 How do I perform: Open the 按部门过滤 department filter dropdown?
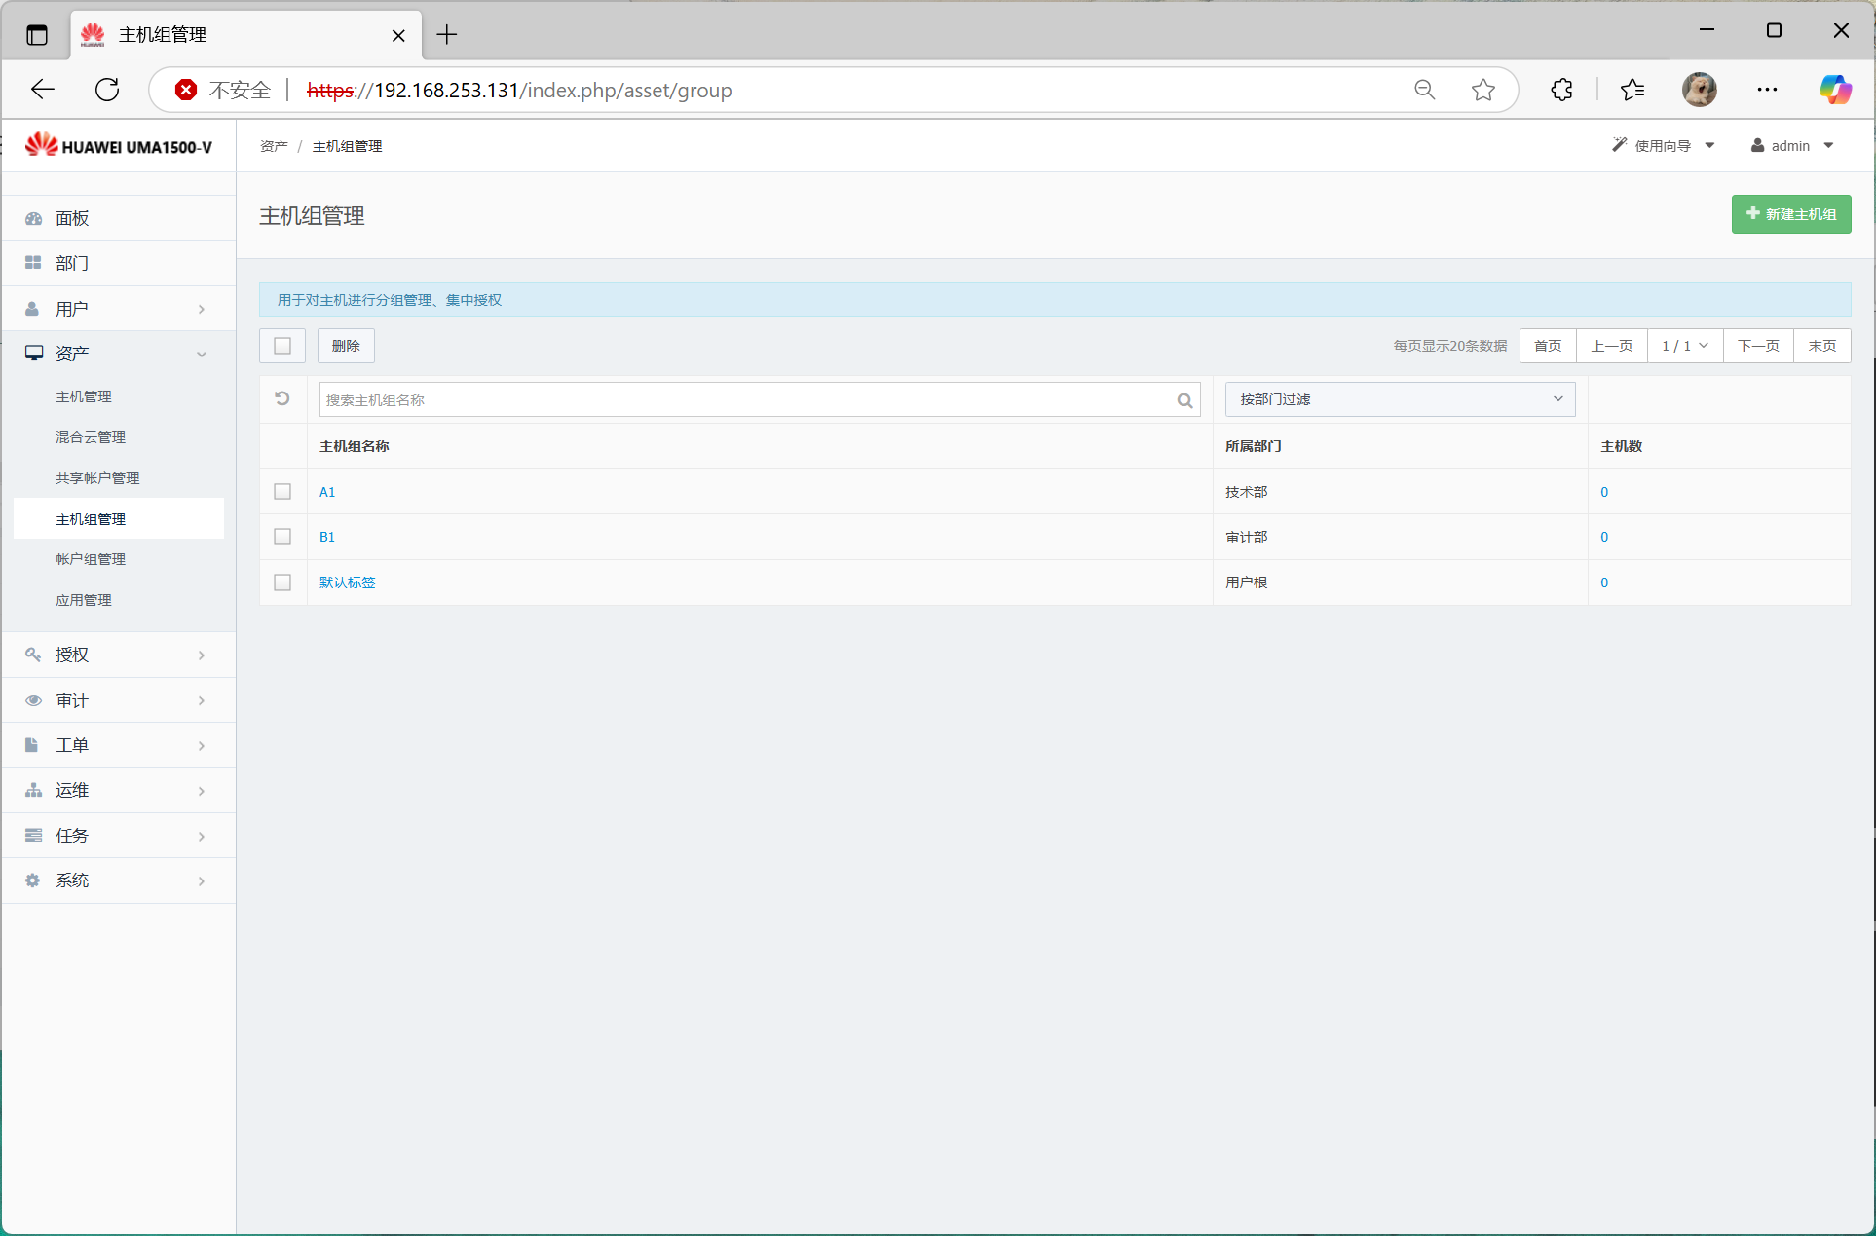pos(1399,399)
